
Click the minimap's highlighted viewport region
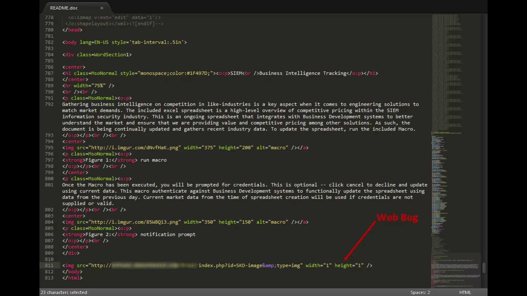[x=455, y=270]
